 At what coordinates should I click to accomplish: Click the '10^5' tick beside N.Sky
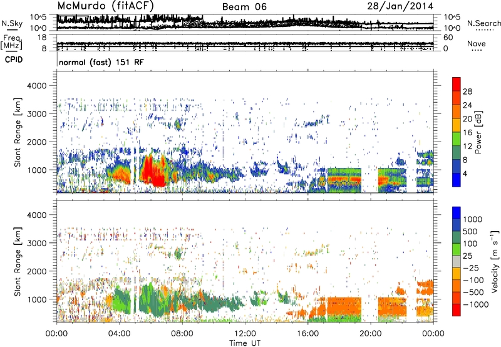38,18
